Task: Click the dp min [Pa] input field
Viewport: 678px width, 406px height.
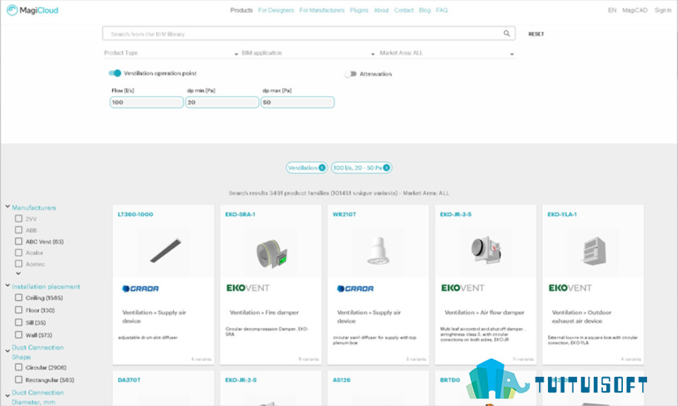Action: [x=222, y=102]
